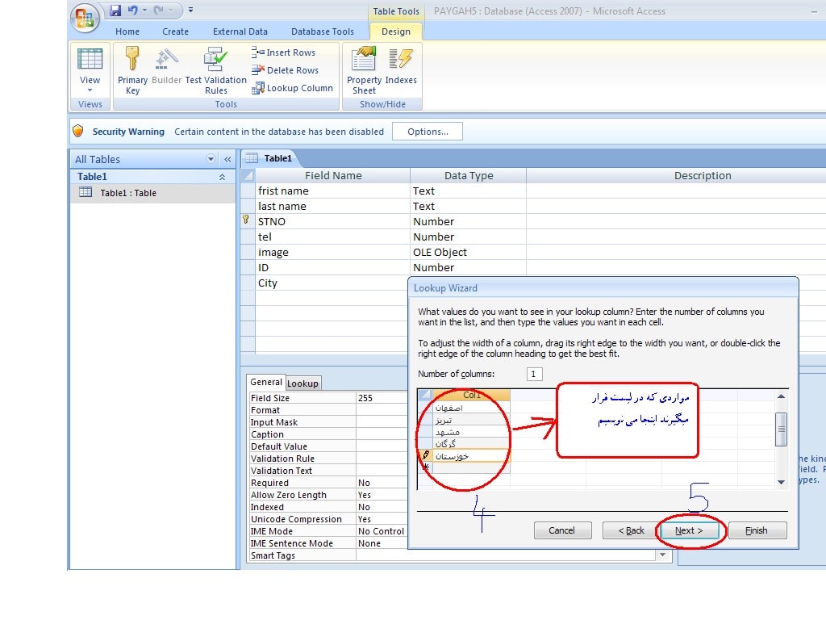Go Back in the Lookup Wizard
Viewport: 826px width, 620px height.
pyautogui.click(x=631, y=530)
